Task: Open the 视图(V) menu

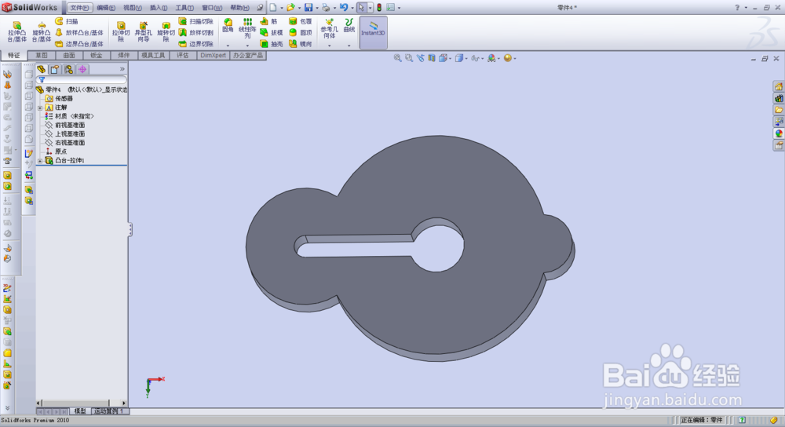Action: pos(132,8)
